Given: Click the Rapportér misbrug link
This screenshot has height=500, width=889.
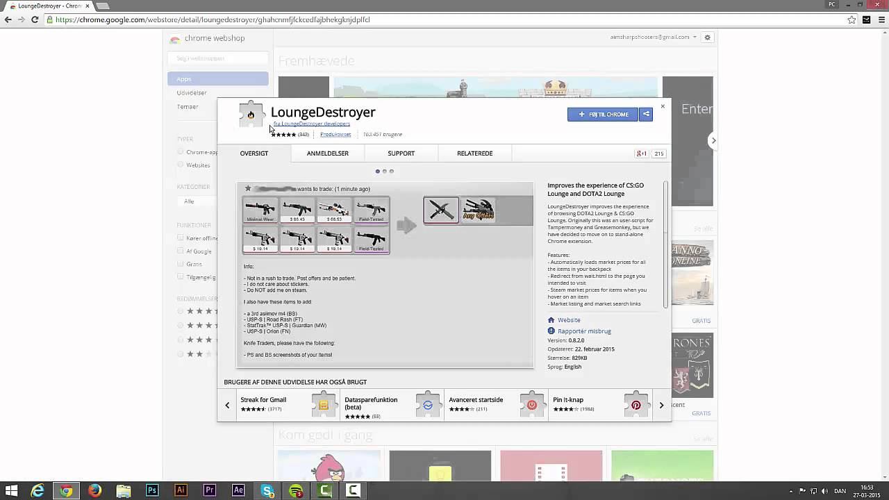Looking at the screenshot, I should (584, 331).
